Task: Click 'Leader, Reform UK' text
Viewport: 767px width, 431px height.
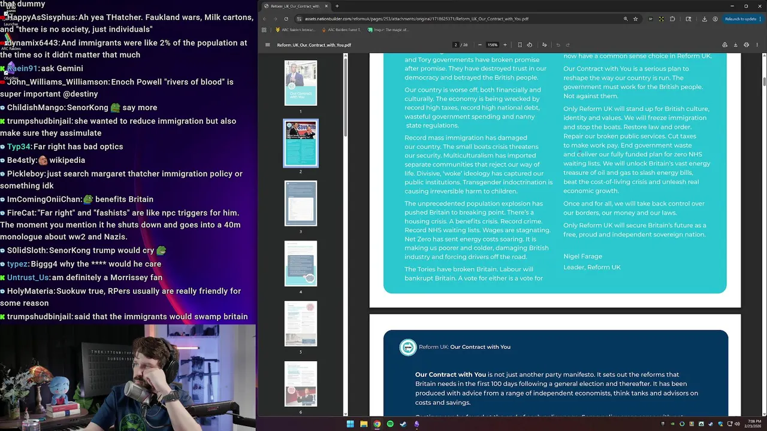Action: tap(592, 267)
